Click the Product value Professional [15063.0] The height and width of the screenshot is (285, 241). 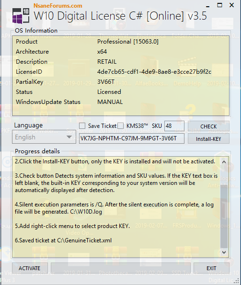[128, 42]
